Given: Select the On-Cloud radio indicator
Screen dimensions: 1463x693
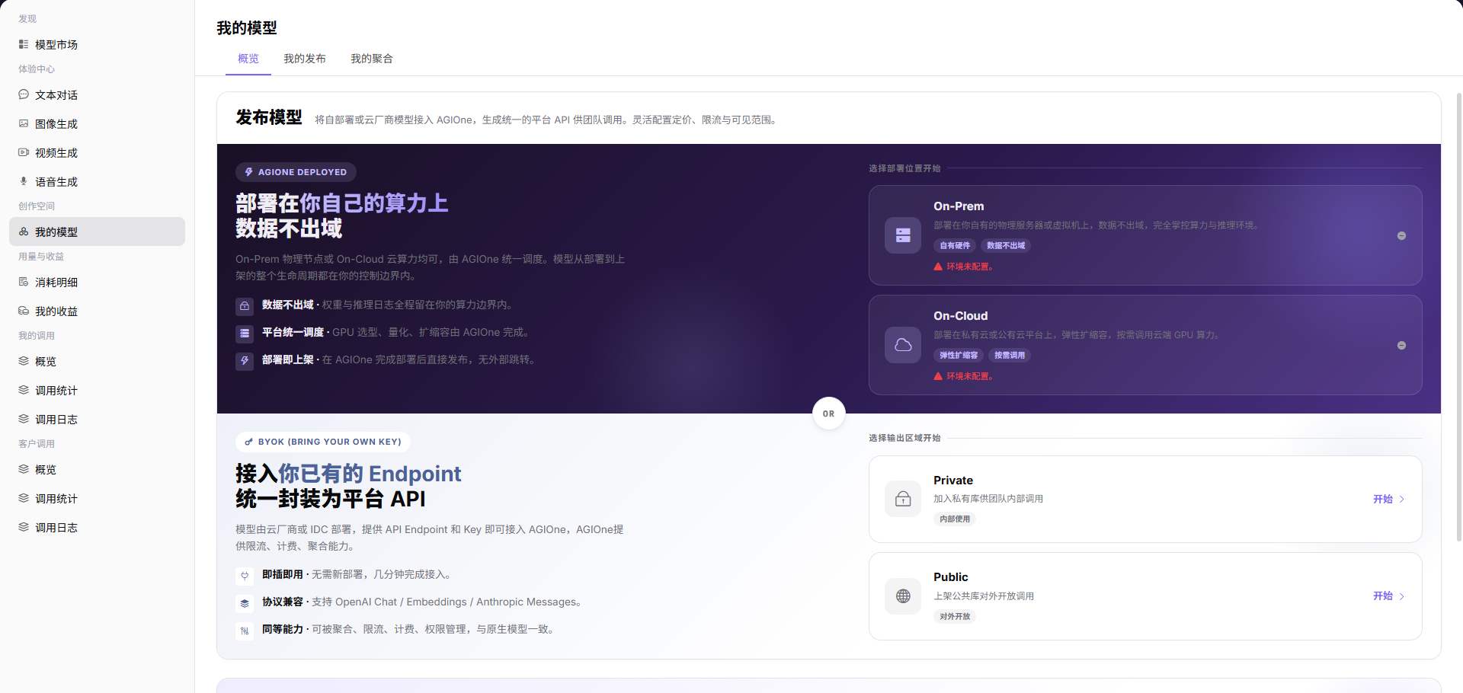Looking at the screenshot, I should click(1401, 345).
